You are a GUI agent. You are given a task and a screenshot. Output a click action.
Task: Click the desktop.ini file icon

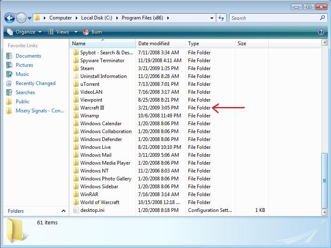click(76, 210)
